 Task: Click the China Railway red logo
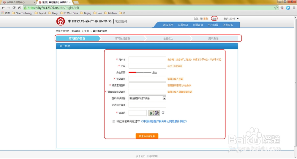[61, 22]
